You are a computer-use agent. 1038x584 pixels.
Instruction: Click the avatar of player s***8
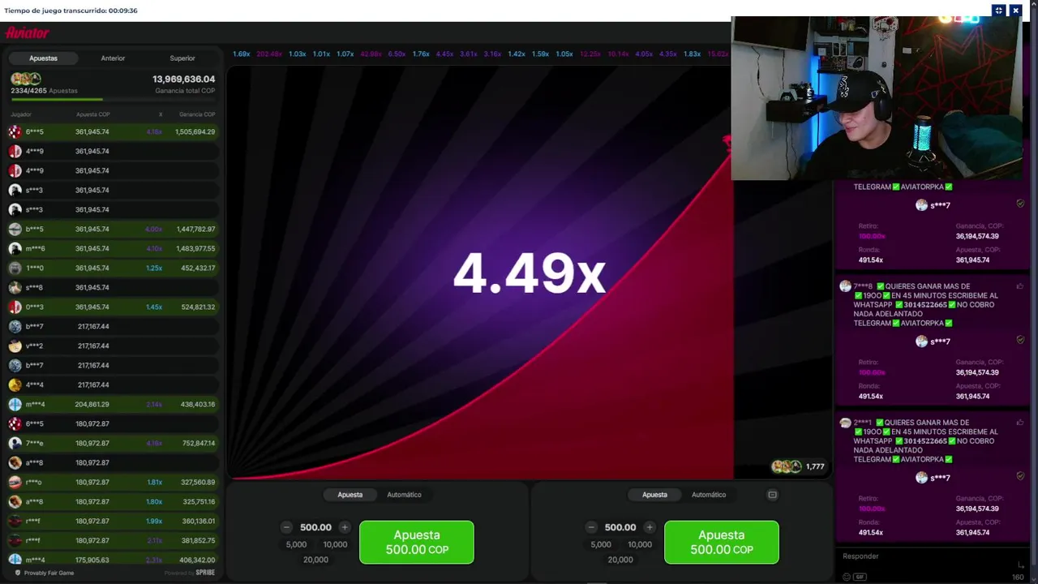click(15, 287)
